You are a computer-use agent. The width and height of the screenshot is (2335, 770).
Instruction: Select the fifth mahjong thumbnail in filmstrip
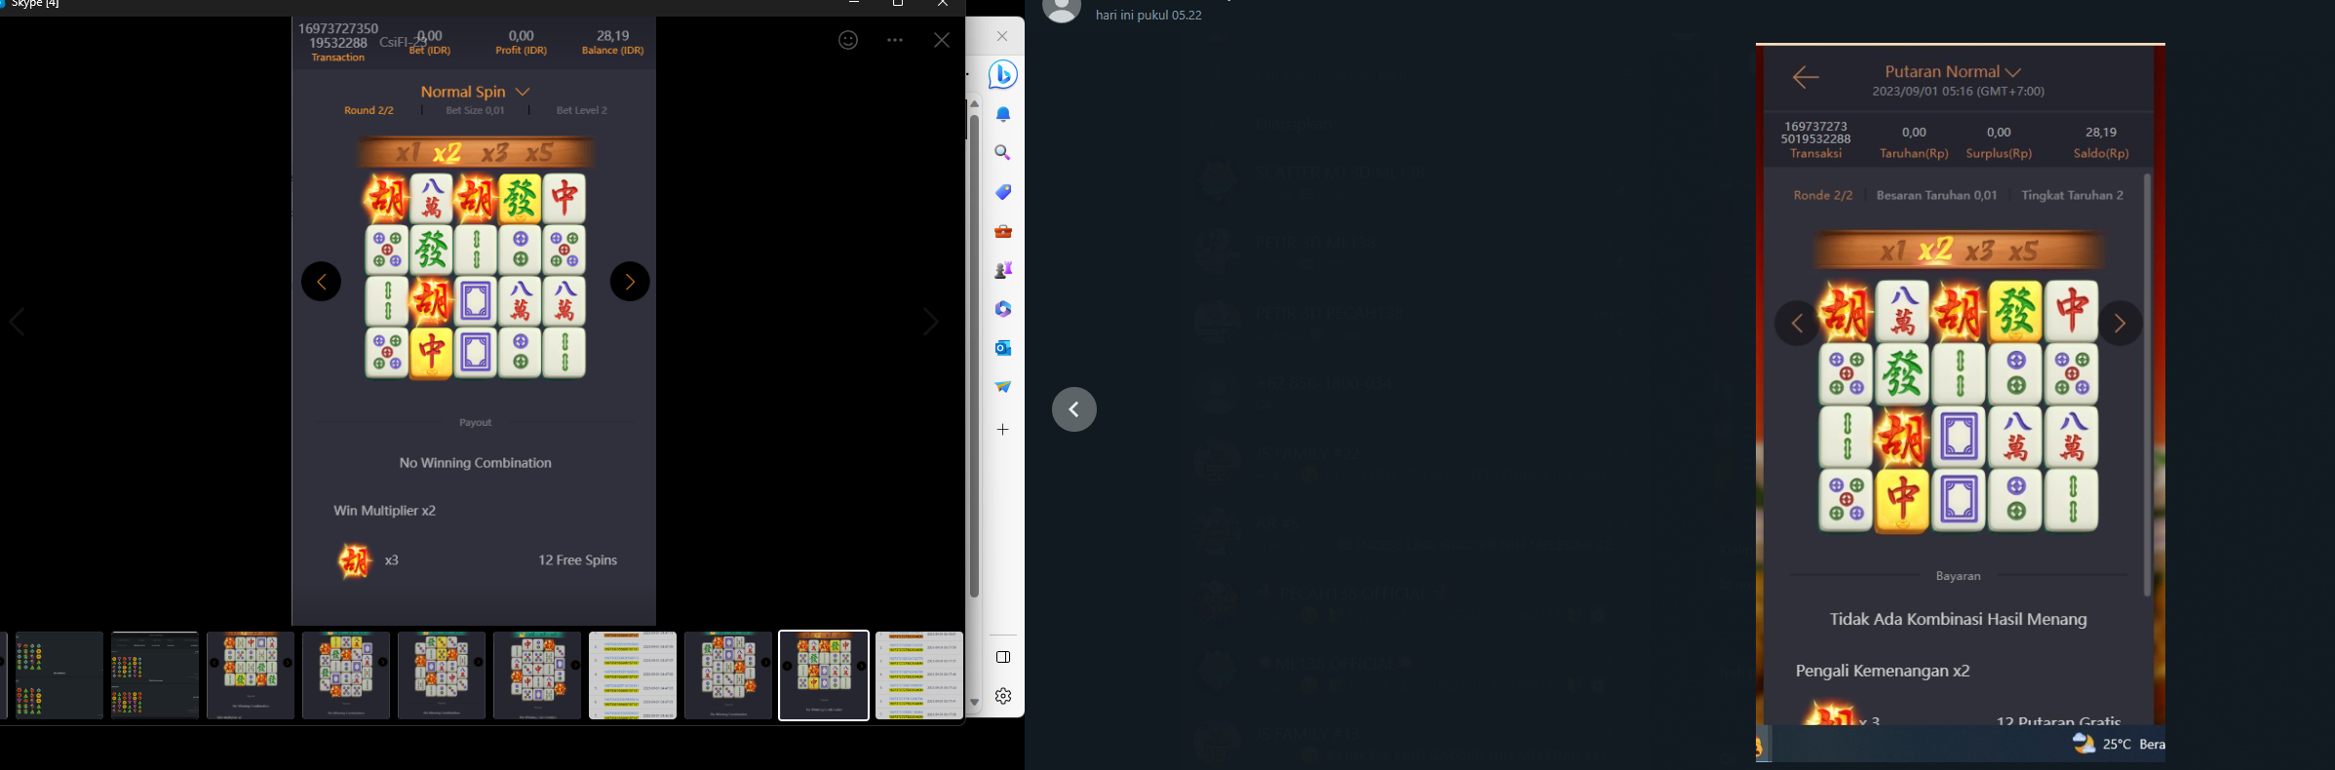pos(442,675)
